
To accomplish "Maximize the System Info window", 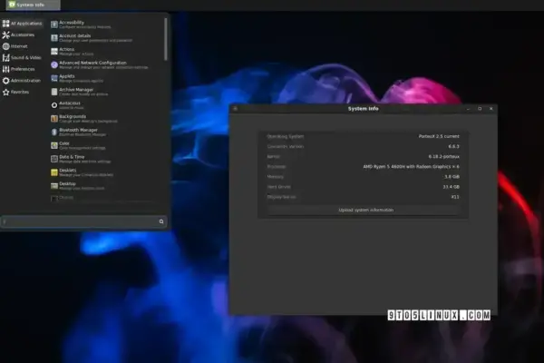I will 480,109.
